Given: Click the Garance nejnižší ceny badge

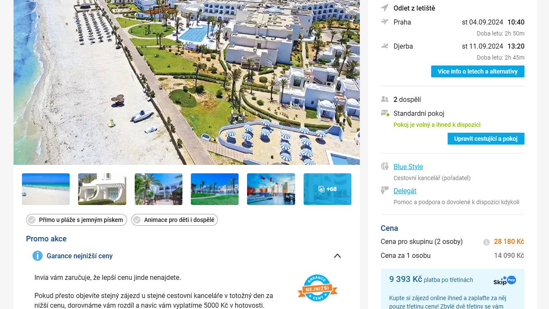Looking at the screenshot, I should [317, 288].
